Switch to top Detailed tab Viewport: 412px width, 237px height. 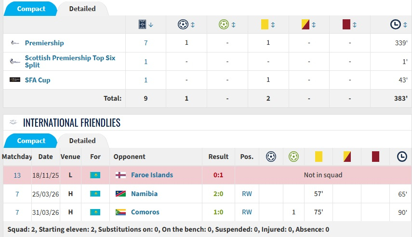[x=82, y=9]
